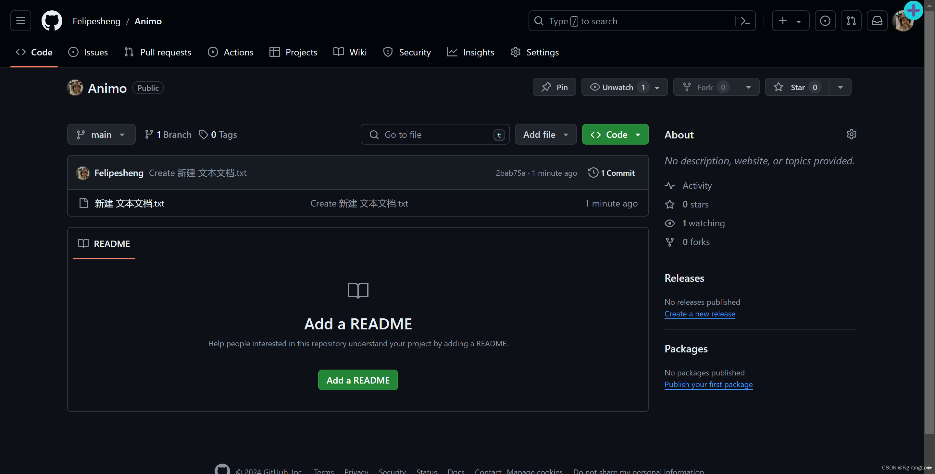Click the GitHub logo in the footer
Image resolution: width=935 pixels, height=474 pixels.
pos(222,469)
